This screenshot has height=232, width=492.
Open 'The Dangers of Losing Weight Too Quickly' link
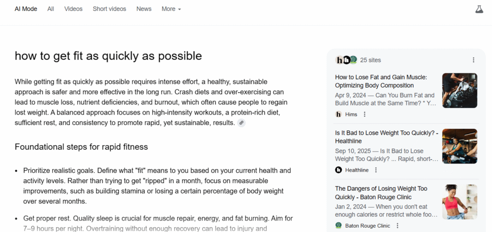point(381,193)
